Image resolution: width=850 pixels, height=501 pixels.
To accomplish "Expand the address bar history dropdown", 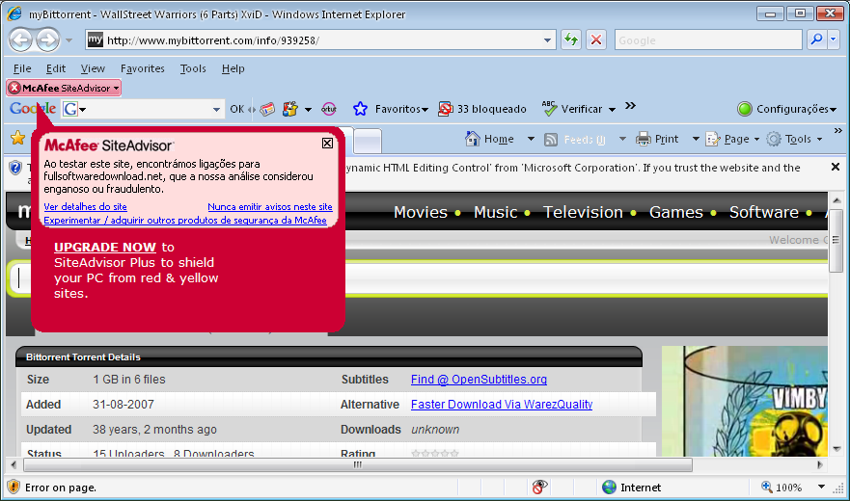I will pyautogui.click(x=547, y=40).
